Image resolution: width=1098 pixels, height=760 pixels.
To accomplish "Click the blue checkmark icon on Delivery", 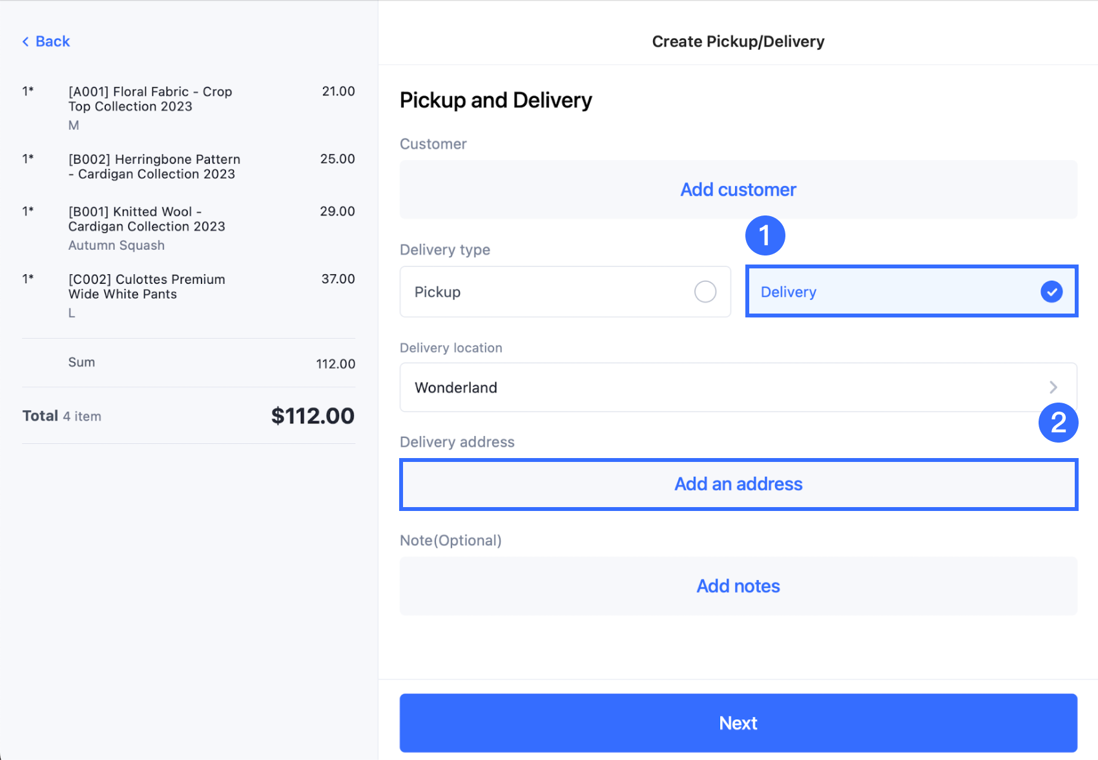I will pos(1051,292).
